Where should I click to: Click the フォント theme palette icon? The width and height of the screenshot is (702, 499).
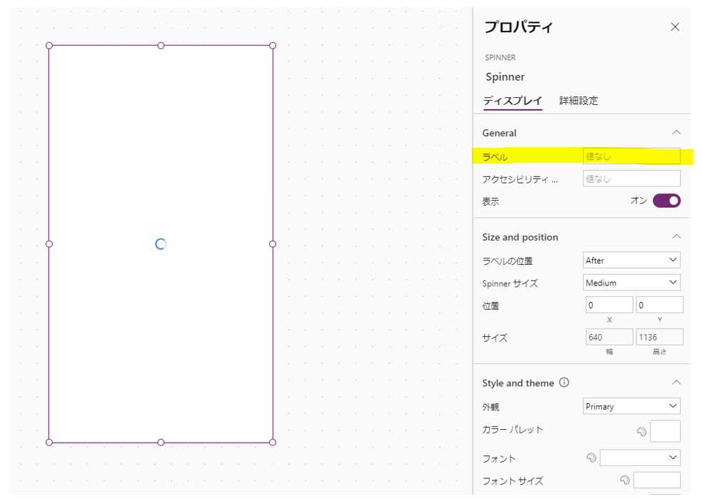coord(591,458)
